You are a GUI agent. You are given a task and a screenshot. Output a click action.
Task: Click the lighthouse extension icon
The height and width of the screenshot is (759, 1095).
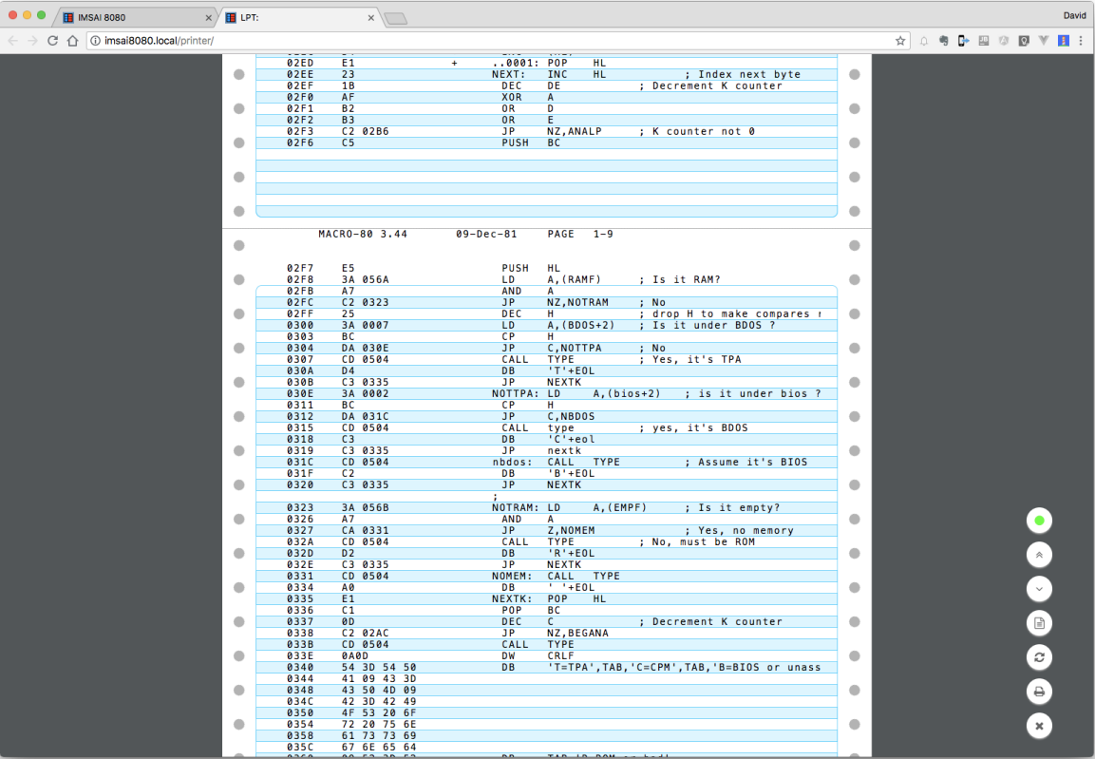coord(1064,41)
